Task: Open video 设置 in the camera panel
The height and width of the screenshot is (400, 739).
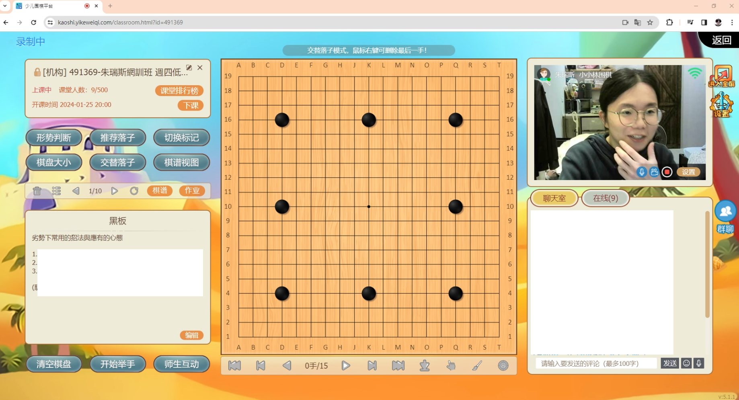Action: (x=688, y=172)
